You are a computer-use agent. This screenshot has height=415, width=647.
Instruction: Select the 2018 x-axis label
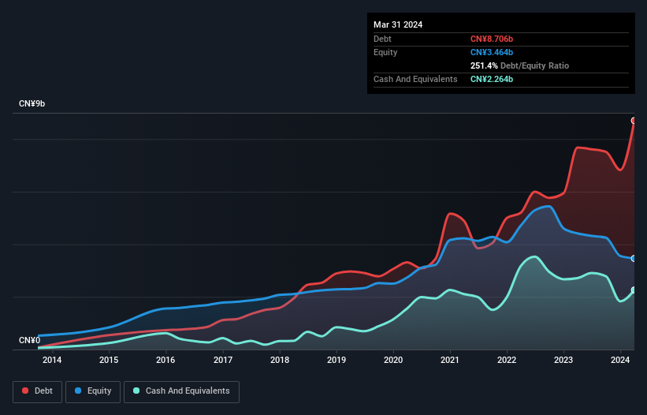click(x=280, y=360)
